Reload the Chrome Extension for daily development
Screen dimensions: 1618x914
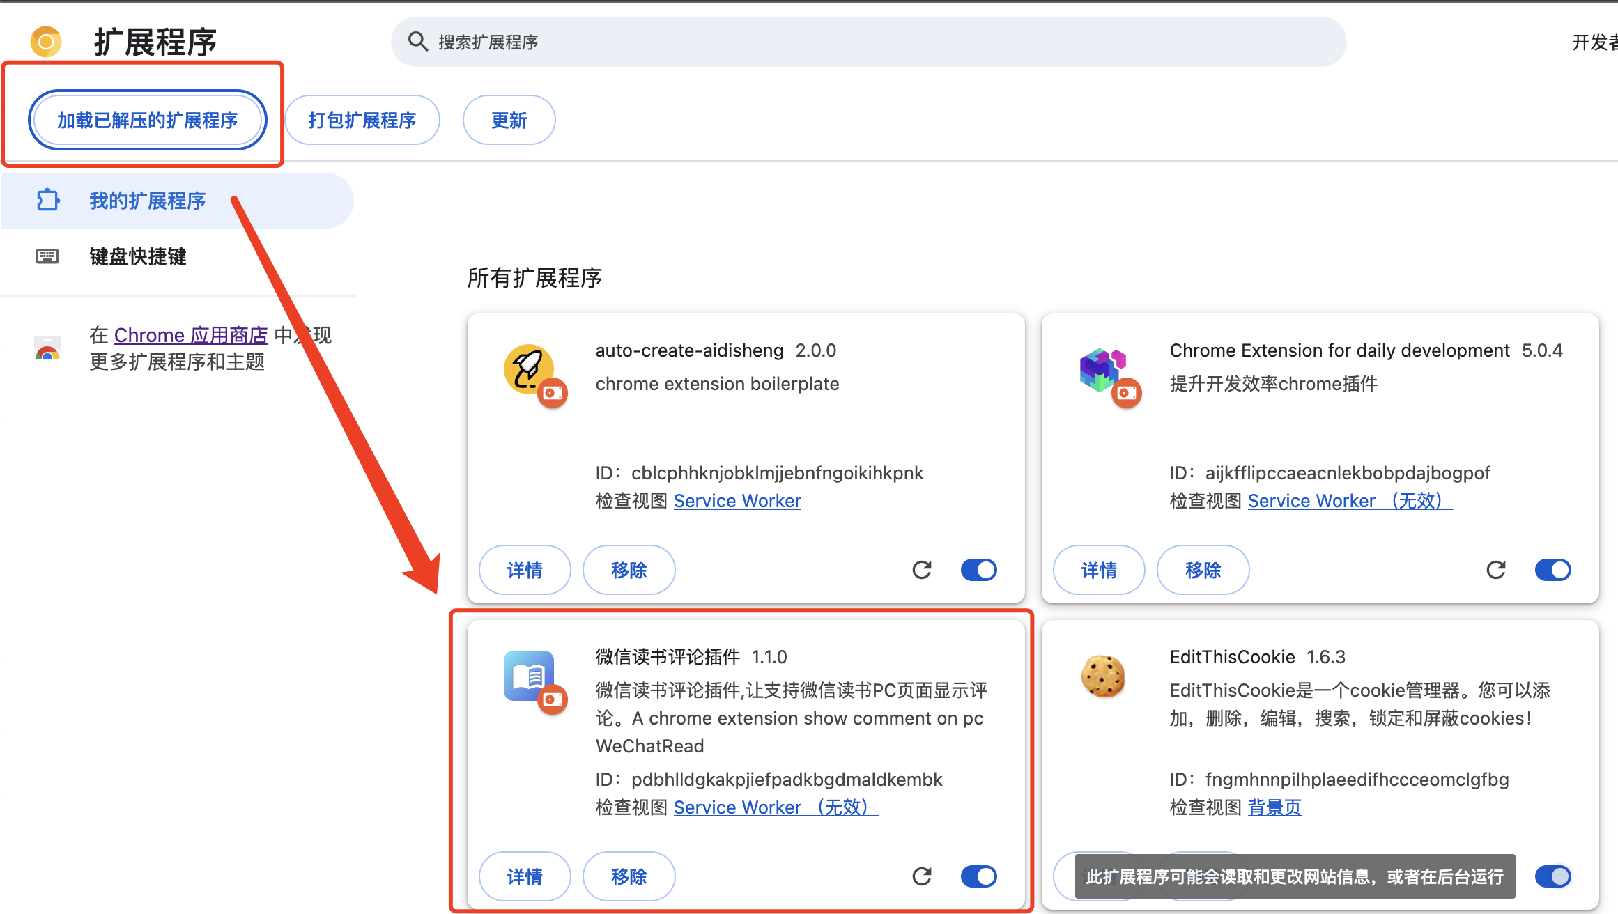[x=1496, y=570]
